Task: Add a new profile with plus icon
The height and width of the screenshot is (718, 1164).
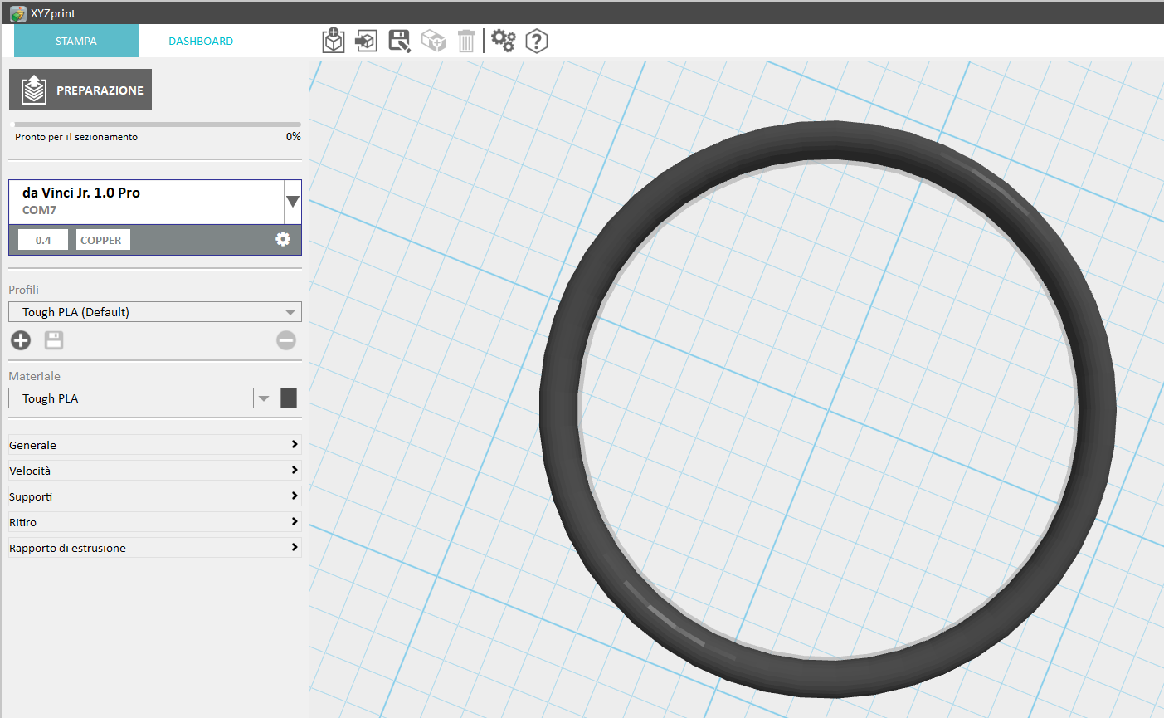Action: click(21, 339)
